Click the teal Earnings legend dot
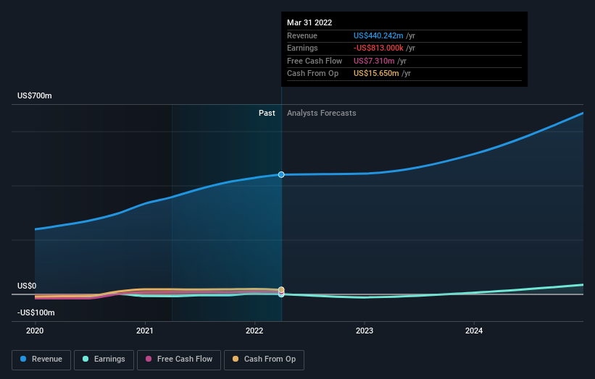This screenshot has height=379, width=595. tap(86, 359)
